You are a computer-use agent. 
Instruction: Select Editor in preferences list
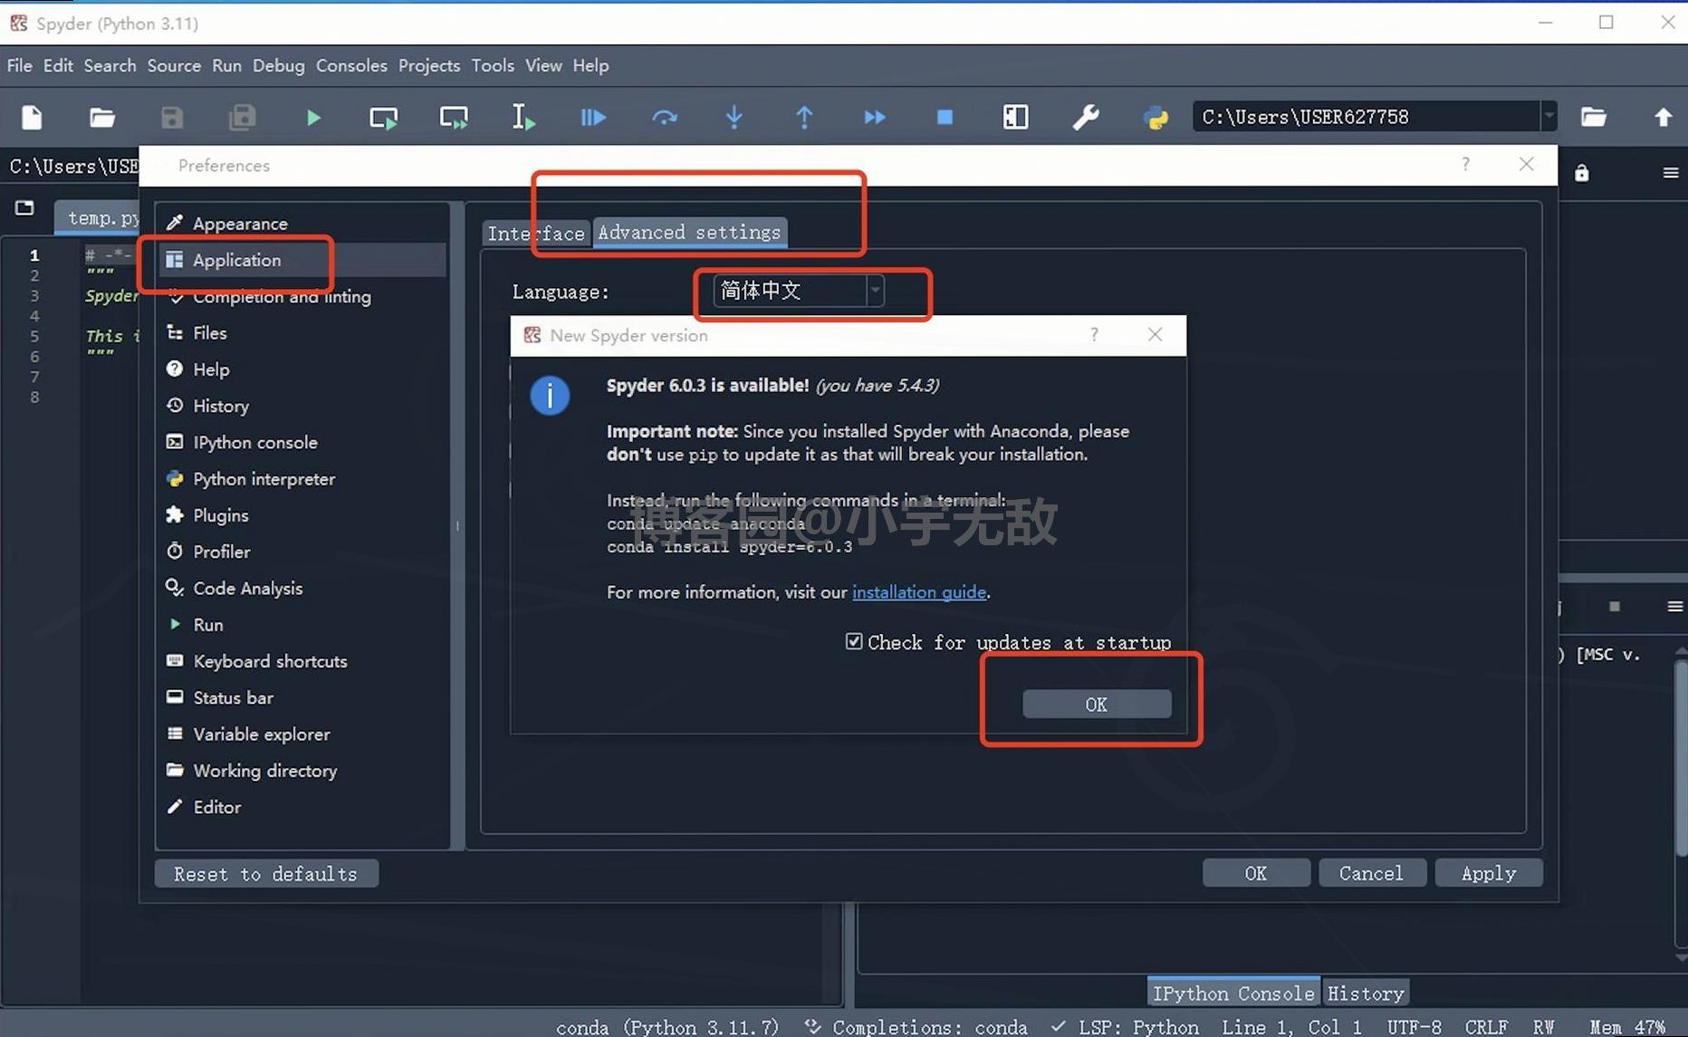click(302, 806)
